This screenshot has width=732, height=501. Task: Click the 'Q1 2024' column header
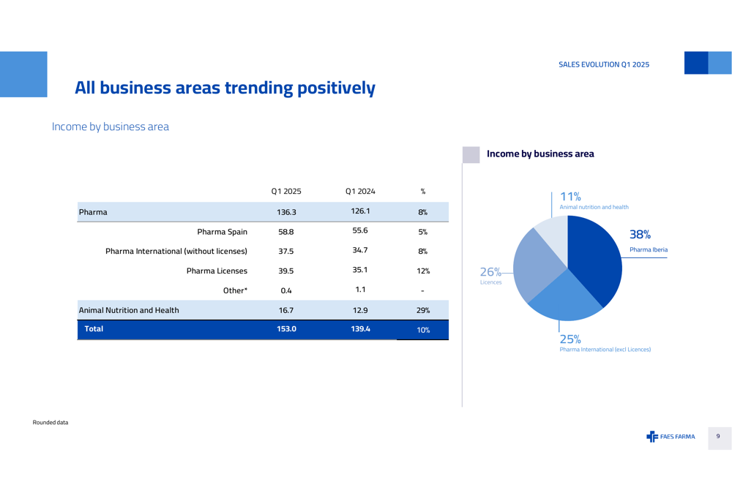(x=360, y=191)
